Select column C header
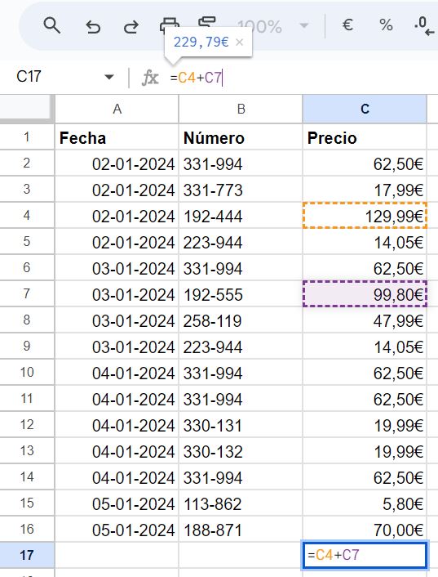438x577 pixels. pos(365,109)
